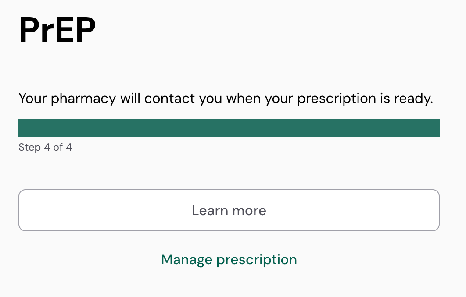Select the step counter under the progress bar
The width and height of the screenshot is (466, 297).
[45, 147]
